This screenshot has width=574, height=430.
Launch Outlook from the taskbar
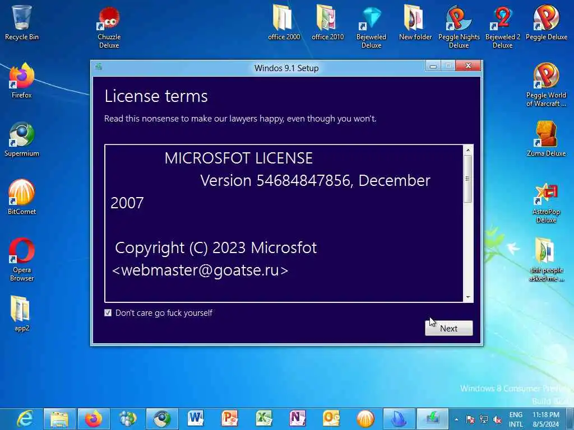pos(332,419)
